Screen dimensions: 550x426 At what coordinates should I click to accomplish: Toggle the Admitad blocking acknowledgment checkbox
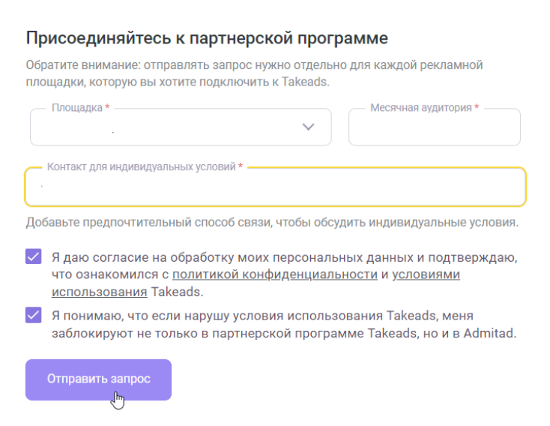pos(34,315)
